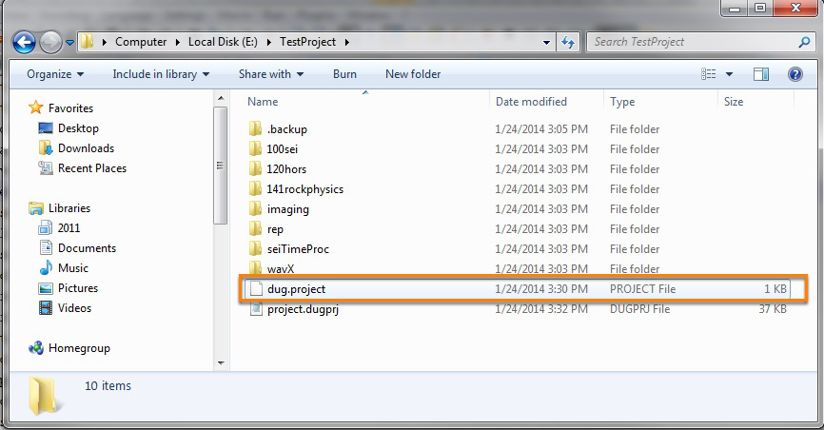Screen dimensions: 824x430
Task: Create a New folder
Action: 413,74
